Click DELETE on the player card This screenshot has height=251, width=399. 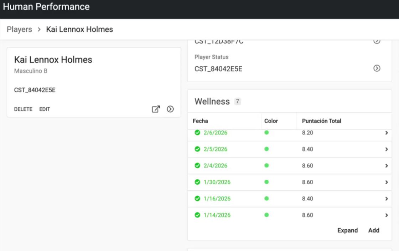point(23,109)
